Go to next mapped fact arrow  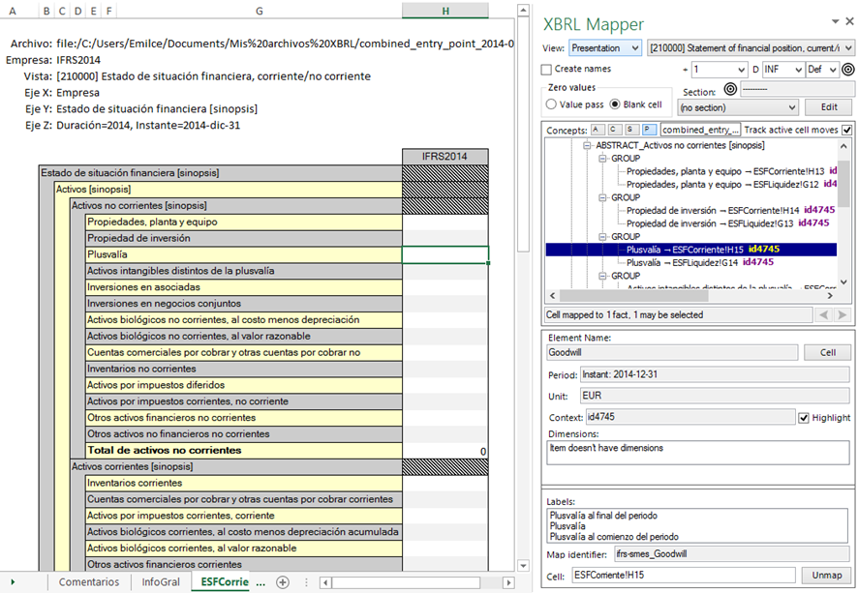coord(843,314)
